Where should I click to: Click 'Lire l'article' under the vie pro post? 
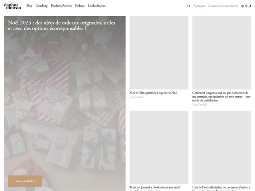pos(200,105)
